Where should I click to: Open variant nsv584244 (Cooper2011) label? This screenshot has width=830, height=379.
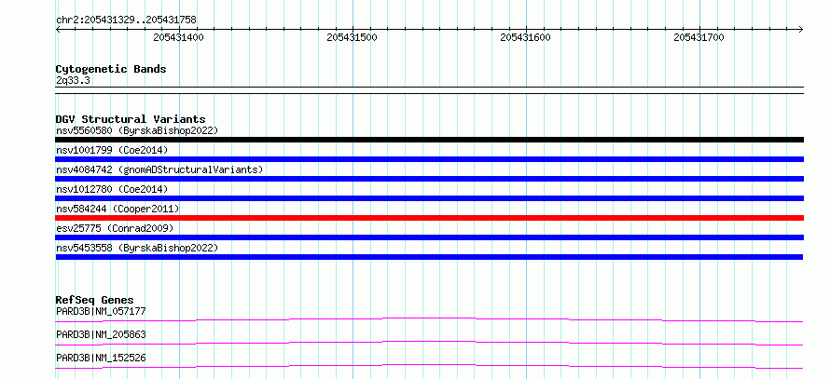click(118, 209)
